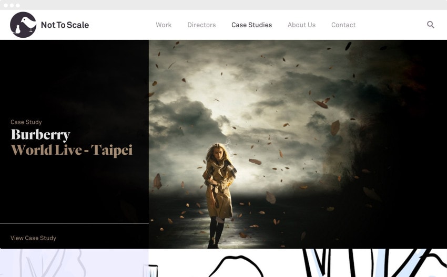The image size is (447, 277).
Task: Go to the Directors page
Action: click(201, 25)
